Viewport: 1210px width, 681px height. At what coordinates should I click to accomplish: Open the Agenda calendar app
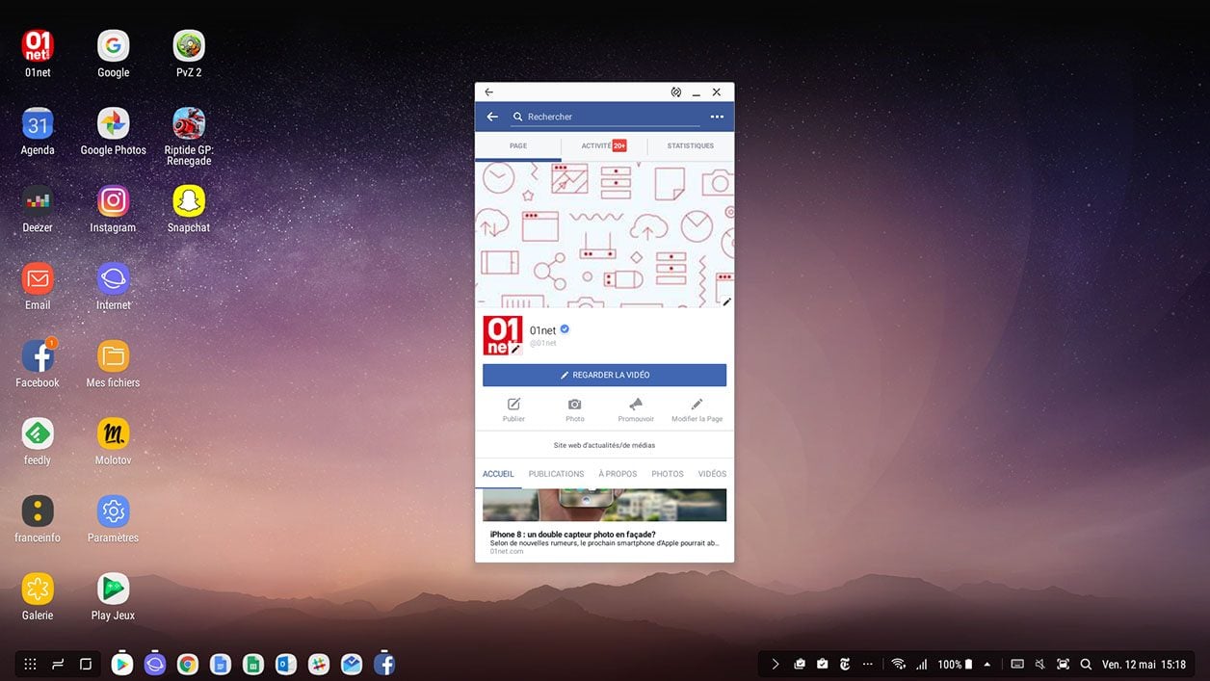click(38, 124)
